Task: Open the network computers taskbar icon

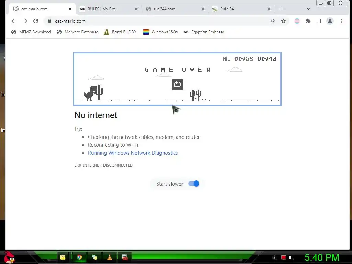Action: point(95,257)
